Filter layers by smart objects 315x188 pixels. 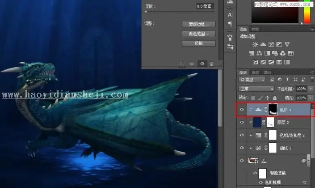(x=303, y=80)
